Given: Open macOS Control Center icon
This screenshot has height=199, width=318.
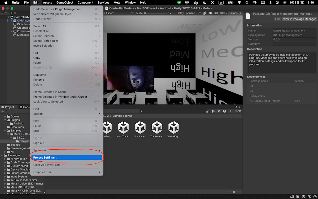Looking at the screenshot, I should click(277, 3).
